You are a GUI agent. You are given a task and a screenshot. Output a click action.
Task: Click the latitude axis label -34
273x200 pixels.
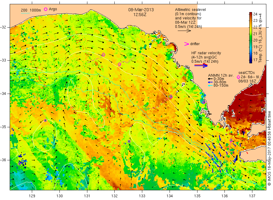[3, 94]
